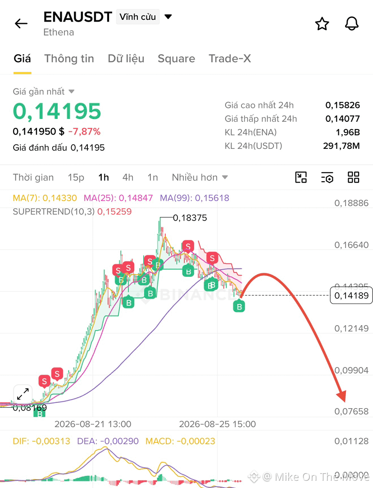The image size is (373, 488).
Task: Click the 0,14189 current price tag
Action: point(351,295)
